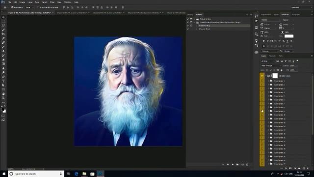Create a new layer in Layers panel
This screenshot has width=314, height=177.
tap(304, 168)
